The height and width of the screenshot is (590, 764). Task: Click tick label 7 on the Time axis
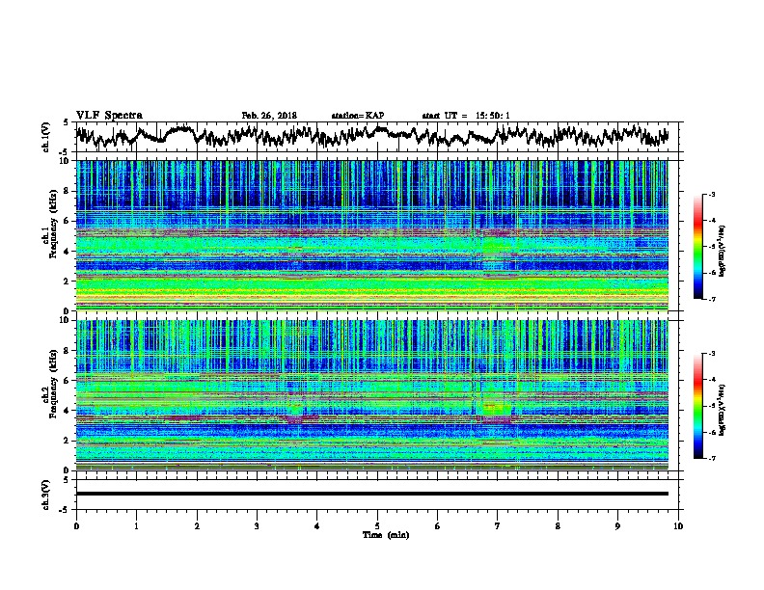498,525
